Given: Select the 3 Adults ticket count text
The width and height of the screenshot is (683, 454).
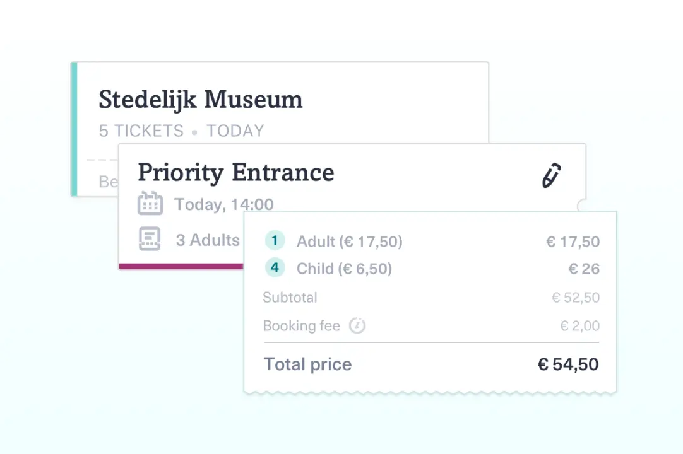Looking at the screenshot, I should pos(208,240).
